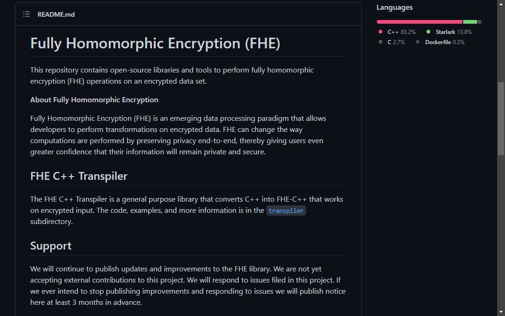Click the Support section heading
Image resolution: width=505 pixels, height=316 pixels.
(51, 246)
